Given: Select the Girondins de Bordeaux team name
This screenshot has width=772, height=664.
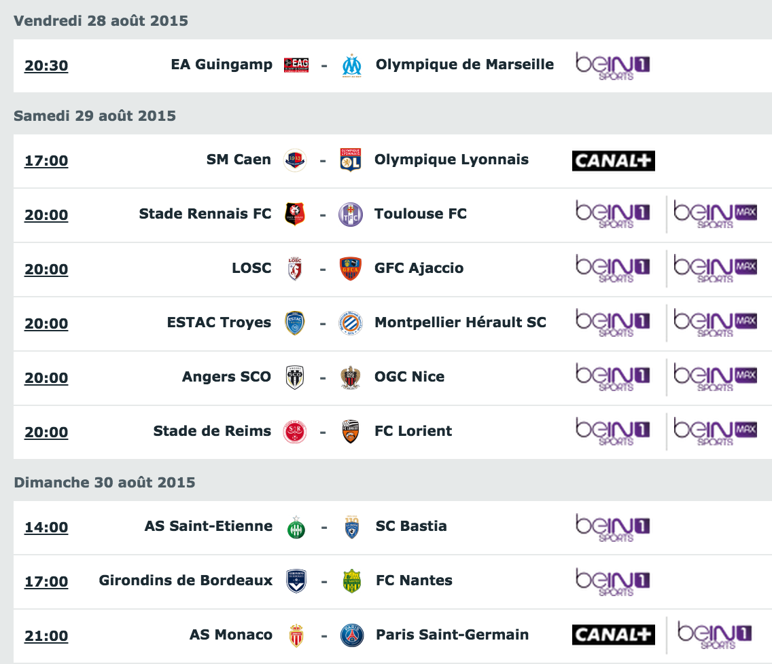Looking at the screenshot, I should coord(186,580).
